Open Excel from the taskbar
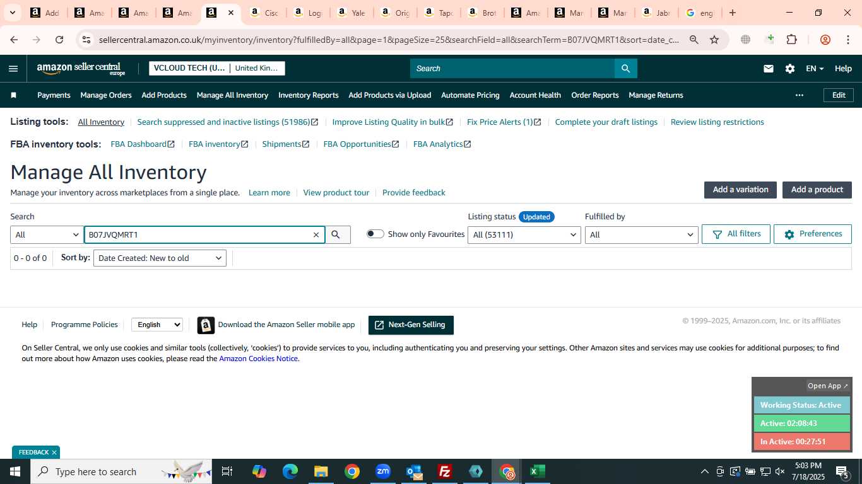 (538, 471)
